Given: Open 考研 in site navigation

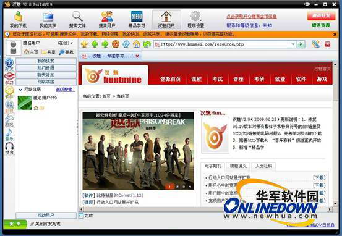Looking at the screenshot, I should coord(259,79).
